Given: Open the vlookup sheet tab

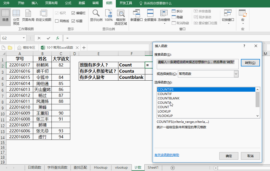Looking at the screenshot, I should [121, 167].
